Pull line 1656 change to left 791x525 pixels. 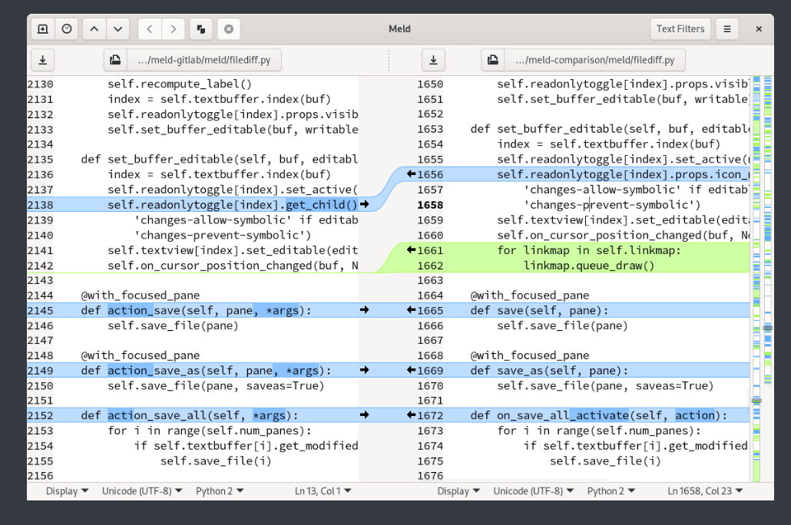[411, 174]
